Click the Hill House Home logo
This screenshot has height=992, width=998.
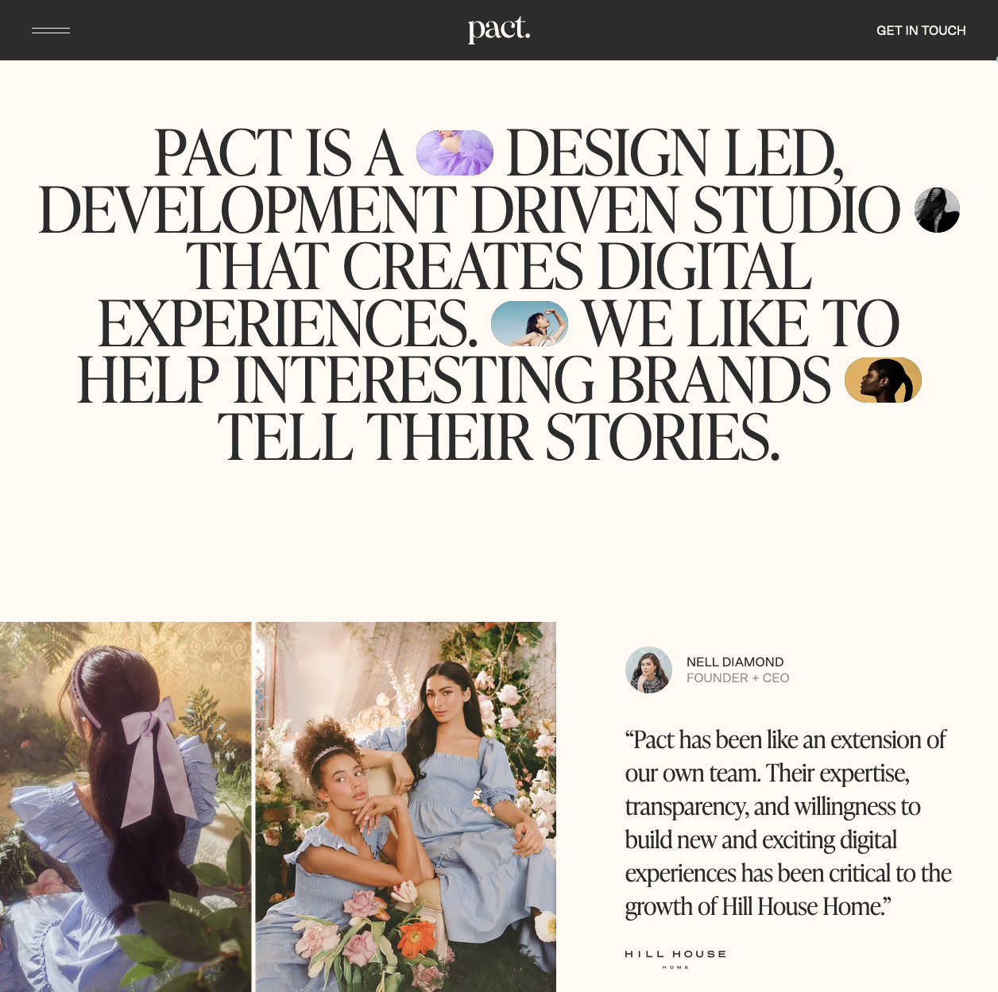675,959
